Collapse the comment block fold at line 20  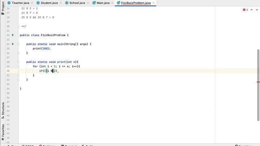(x=18, y=26)
